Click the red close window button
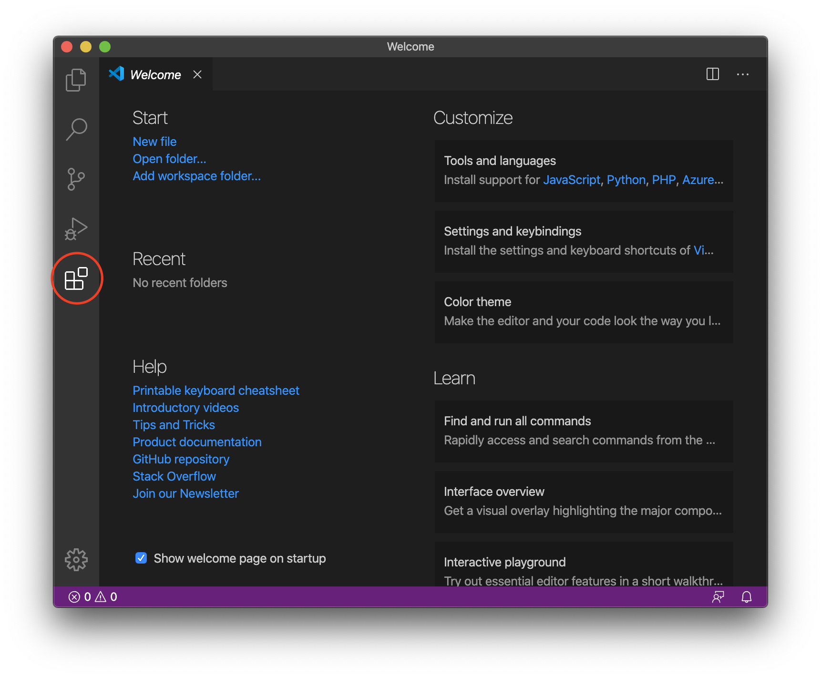The width and height of the screenshot is (821, 678). click(67, 47)
